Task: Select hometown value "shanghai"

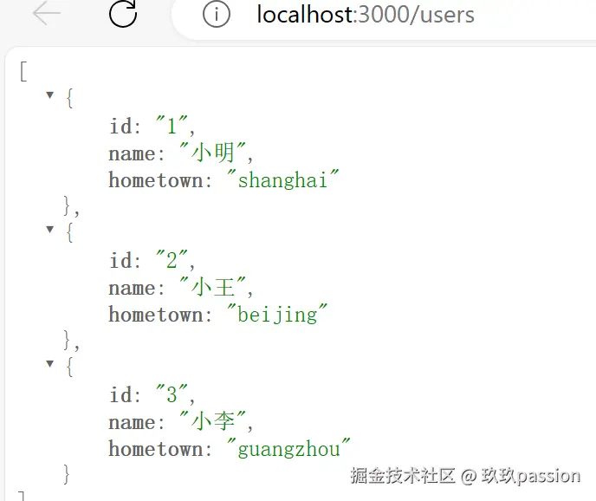Action: pyautogui.click(x=282, y=179)
